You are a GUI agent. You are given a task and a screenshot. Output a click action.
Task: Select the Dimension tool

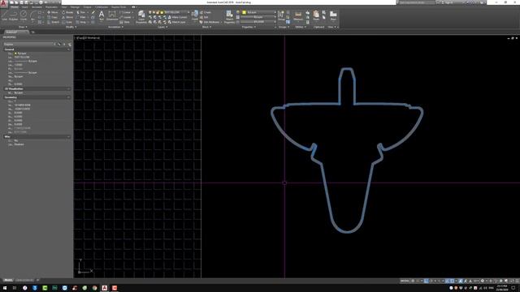click(x=112, y=15)
